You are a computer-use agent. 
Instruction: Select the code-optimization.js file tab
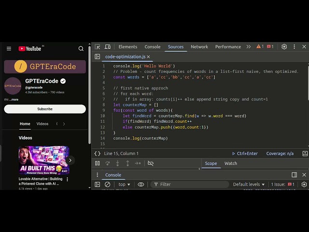(125, 57)
